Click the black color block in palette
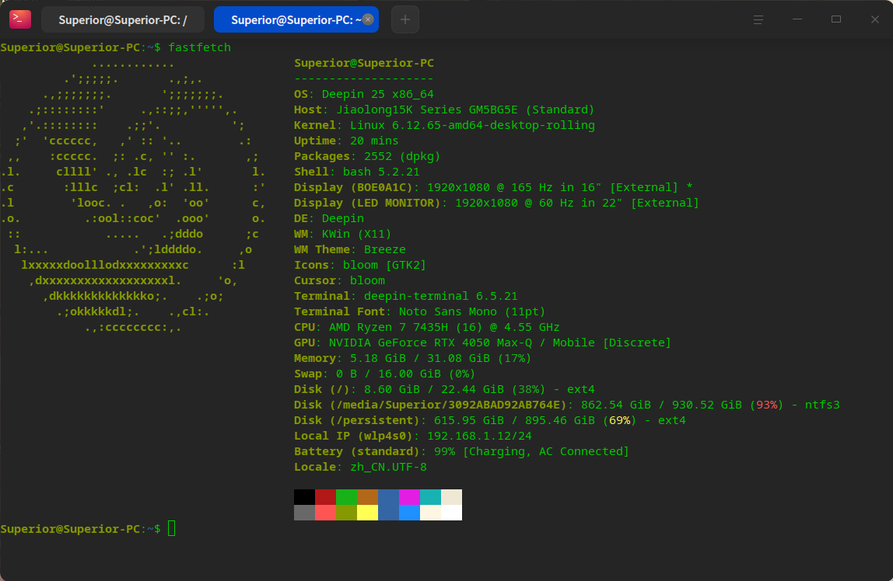This screenshot has height=581, width=893. [304, 497]
